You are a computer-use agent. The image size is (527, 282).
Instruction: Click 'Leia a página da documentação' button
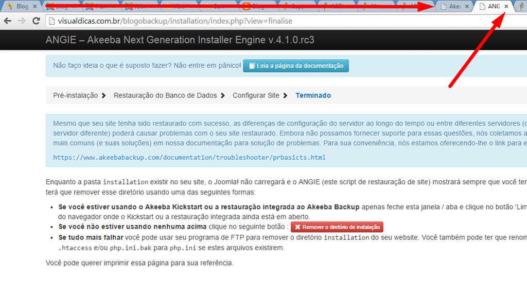tap(296, 66)
